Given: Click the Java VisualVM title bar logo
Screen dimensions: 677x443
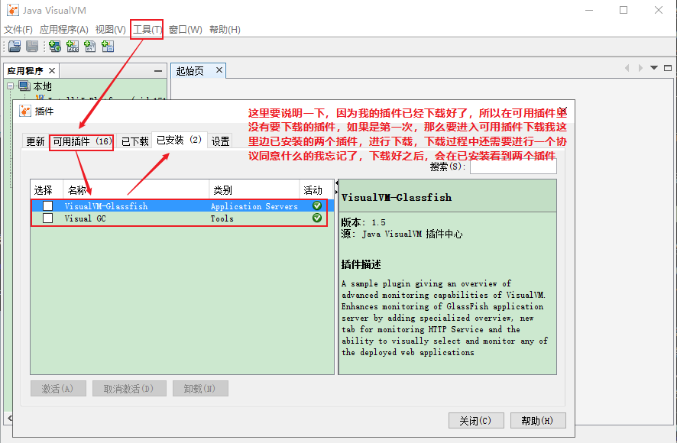Looking at the screenshot, I should [x=13, y=10].
